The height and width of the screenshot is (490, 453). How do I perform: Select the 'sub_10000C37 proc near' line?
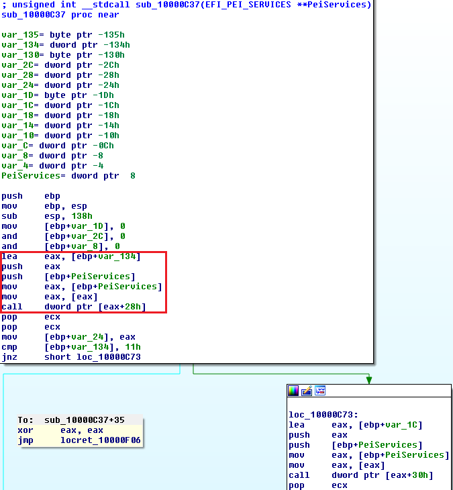60,15
